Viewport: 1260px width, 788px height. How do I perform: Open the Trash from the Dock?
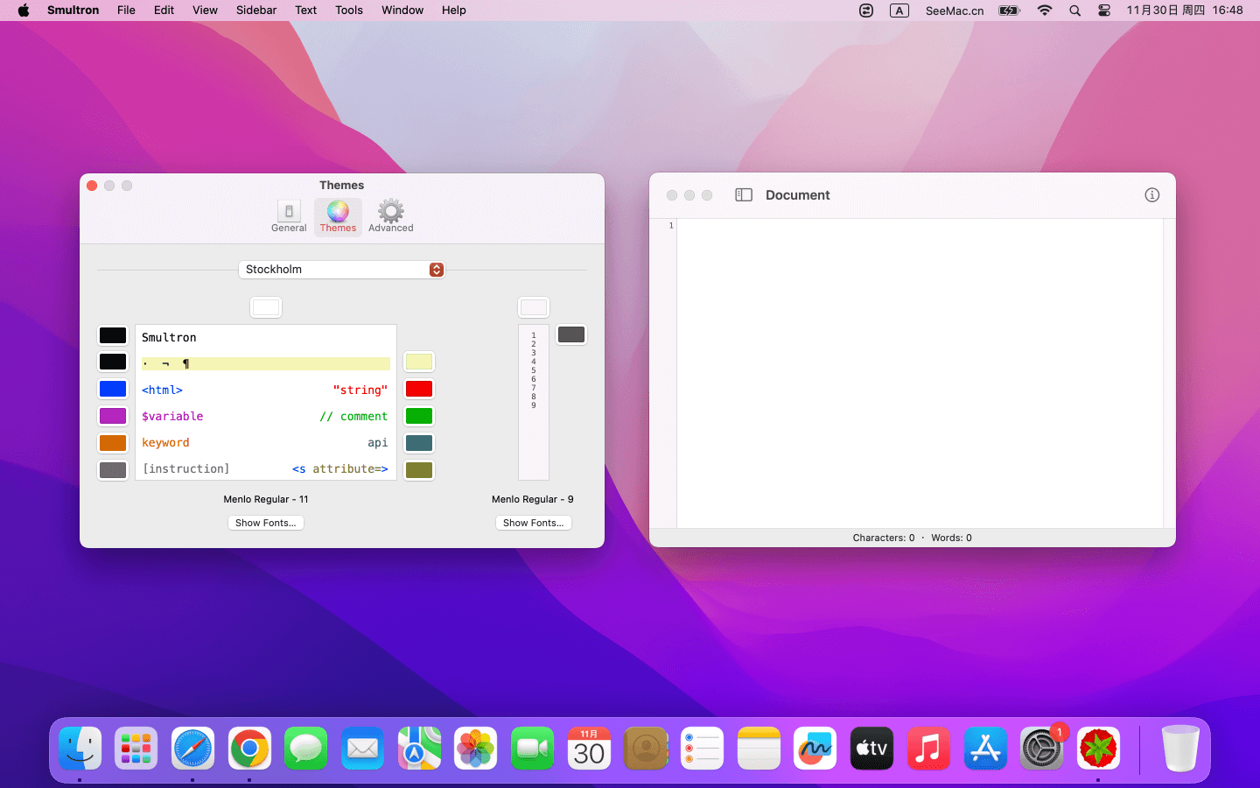(x=1180, y=749)
